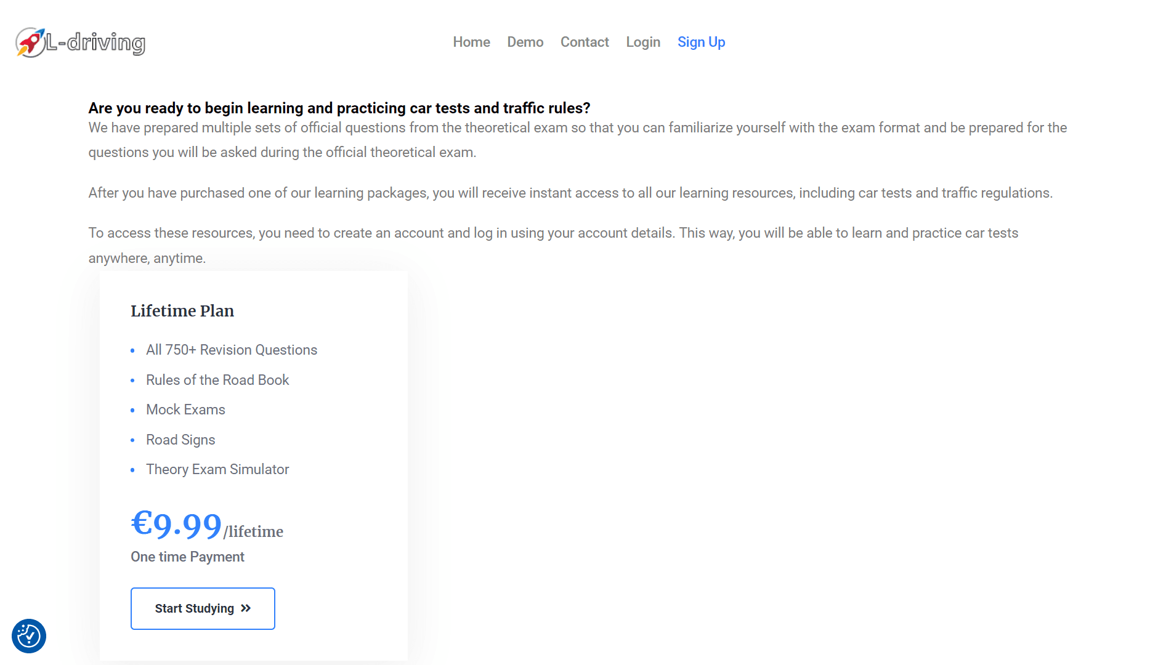Click the Lifetime Plan title

[182, 311]
